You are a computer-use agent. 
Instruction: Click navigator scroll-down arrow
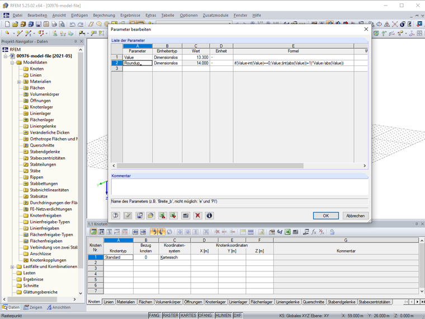coord(81,293)
